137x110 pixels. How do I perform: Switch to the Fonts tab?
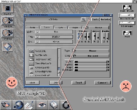point(32,27)
